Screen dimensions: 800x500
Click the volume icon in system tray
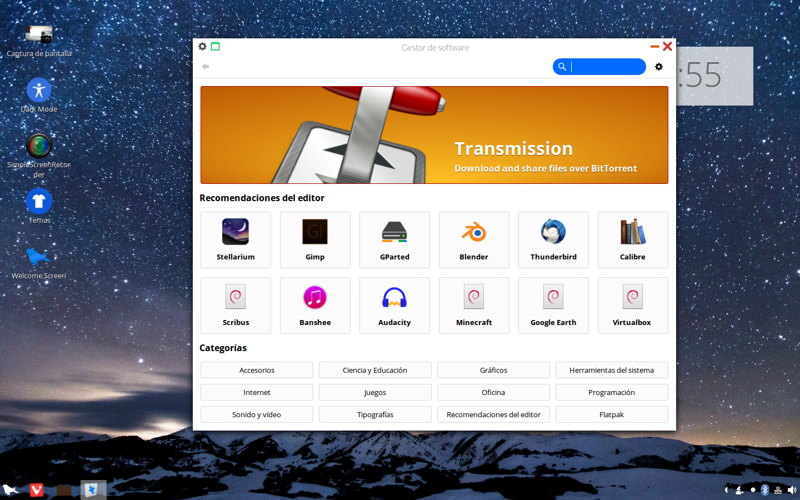(792, 490)
